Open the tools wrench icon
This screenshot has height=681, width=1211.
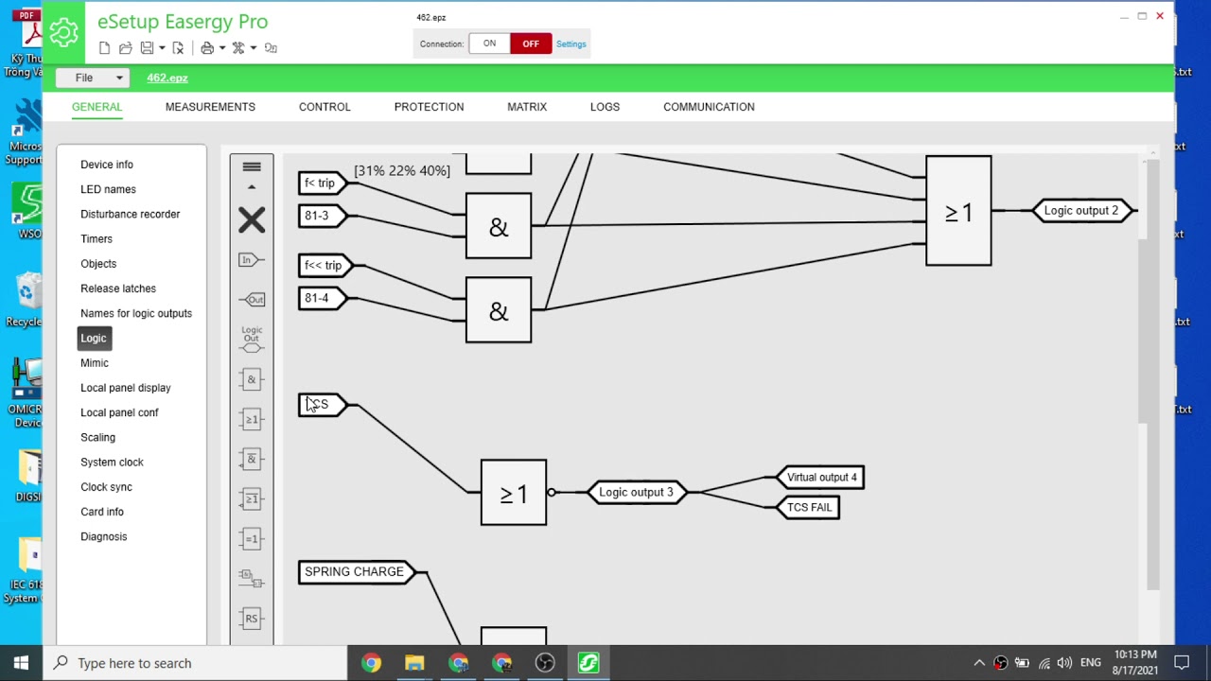238,48
